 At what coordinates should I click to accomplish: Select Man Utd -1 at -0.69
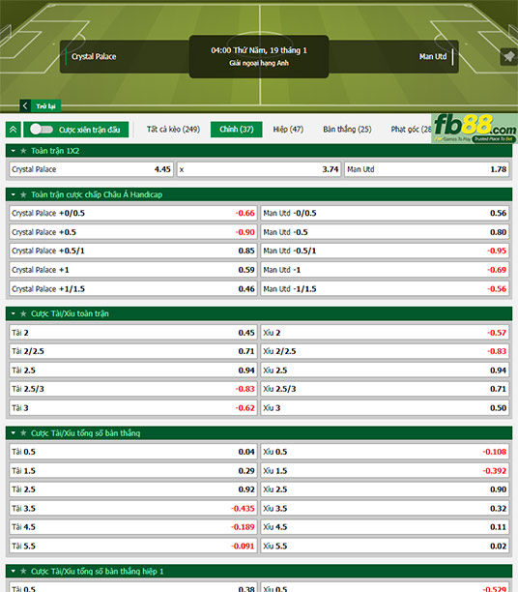coord(385,270)
